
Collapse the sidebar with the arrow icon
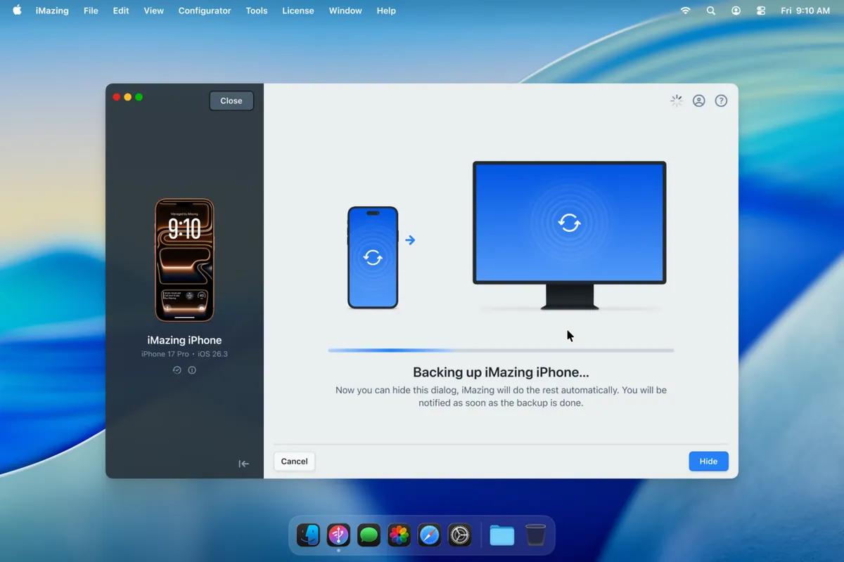point(244,464)
